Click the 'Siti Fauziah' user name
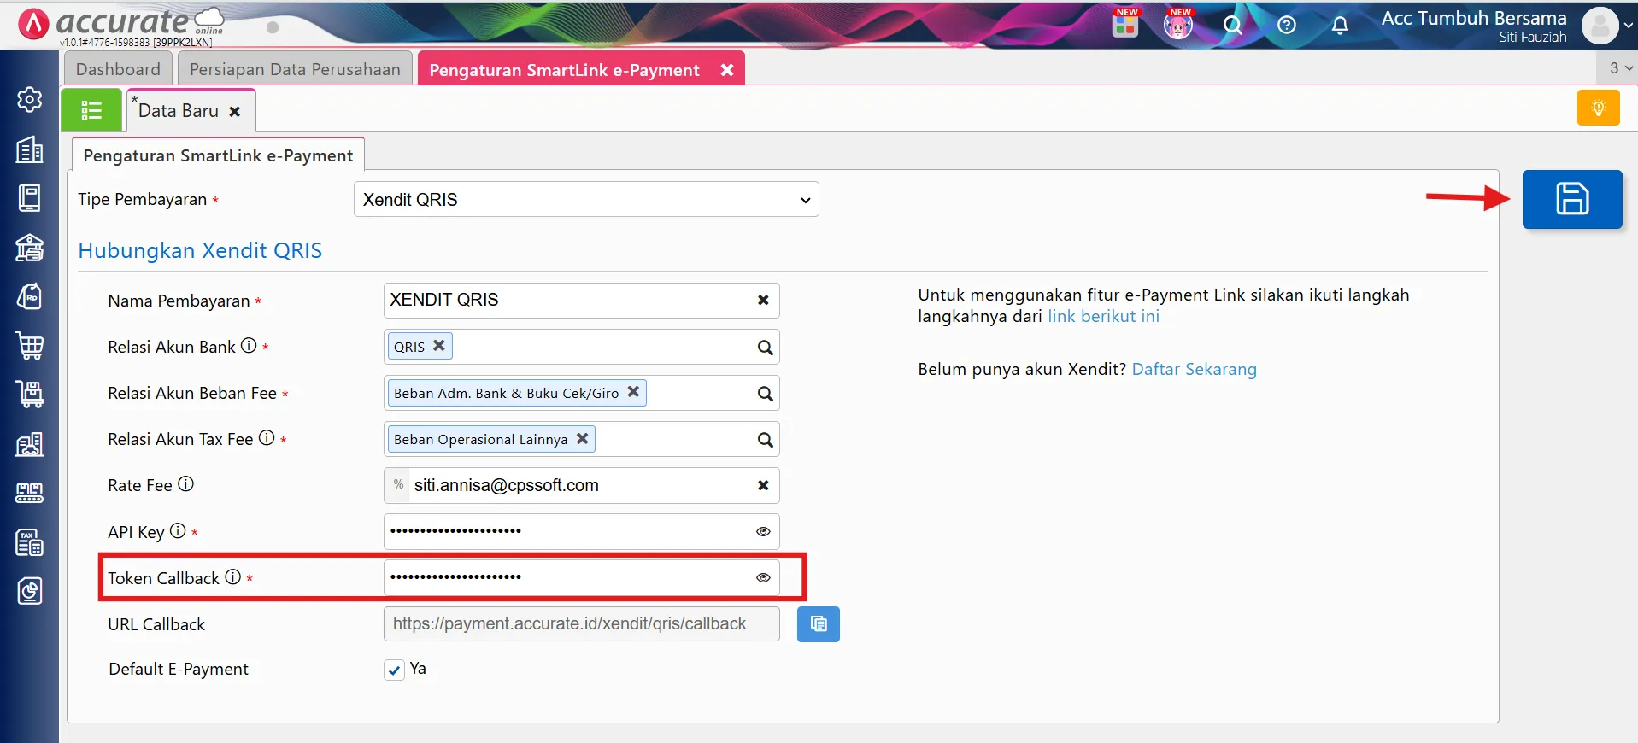This screenshot has width=1638, height=743. (1533, 38)
